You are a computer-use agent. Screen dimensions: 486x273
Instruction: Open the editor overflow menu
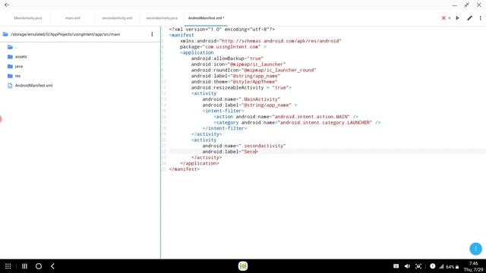click(x=481, y=18)
